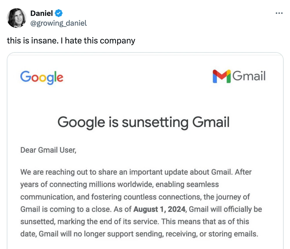
Task: Click the three-dot more options menu
Action: coord(279,13)
